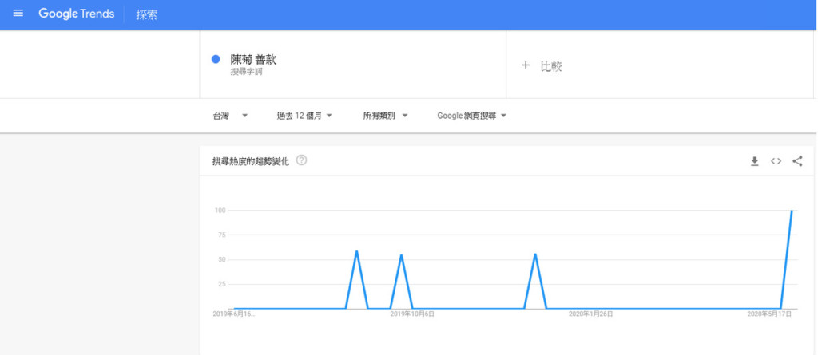Click the 2020年1月26日 axis label

point(591,314)
